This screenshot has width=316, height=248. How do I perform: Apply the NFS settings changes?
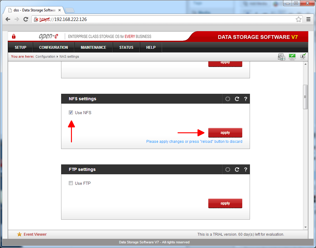click(225, 133)
